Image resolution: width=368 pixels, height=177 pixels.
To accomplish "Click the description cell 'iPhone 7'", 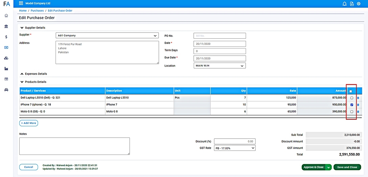I will pos(139,105).
